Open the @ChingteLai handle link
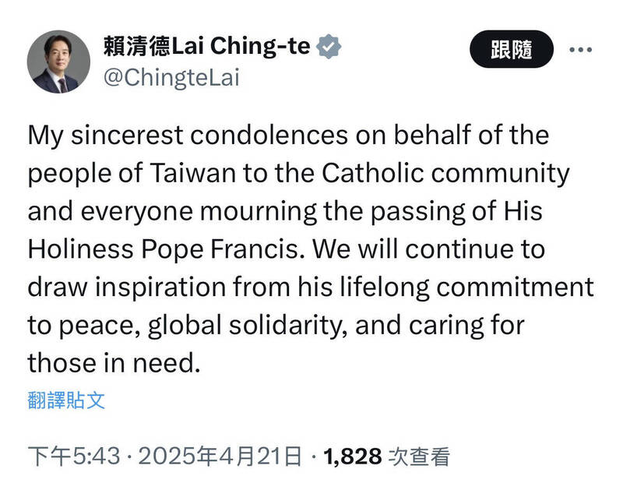The height and width of the screenshot is (483, 623). [x=171, y=78]
